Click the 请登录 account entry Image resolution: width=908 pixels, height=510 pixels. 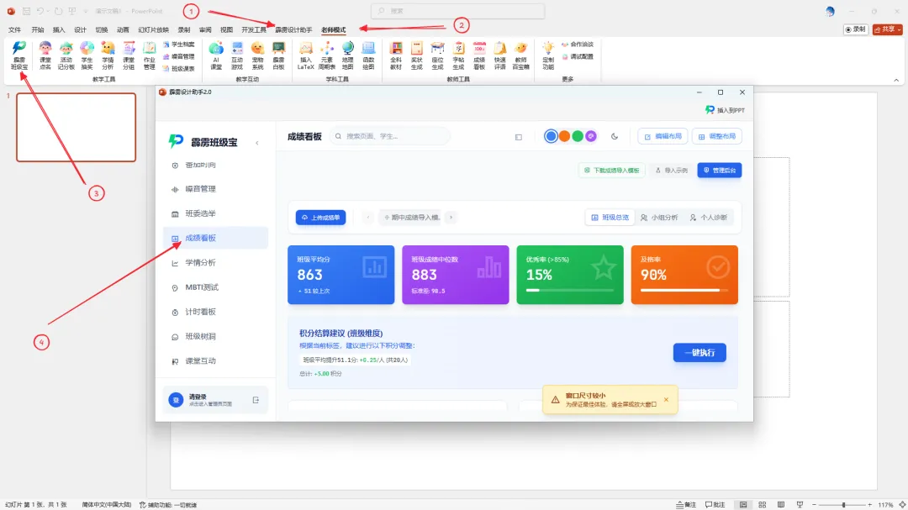click(x=215, y=400)
